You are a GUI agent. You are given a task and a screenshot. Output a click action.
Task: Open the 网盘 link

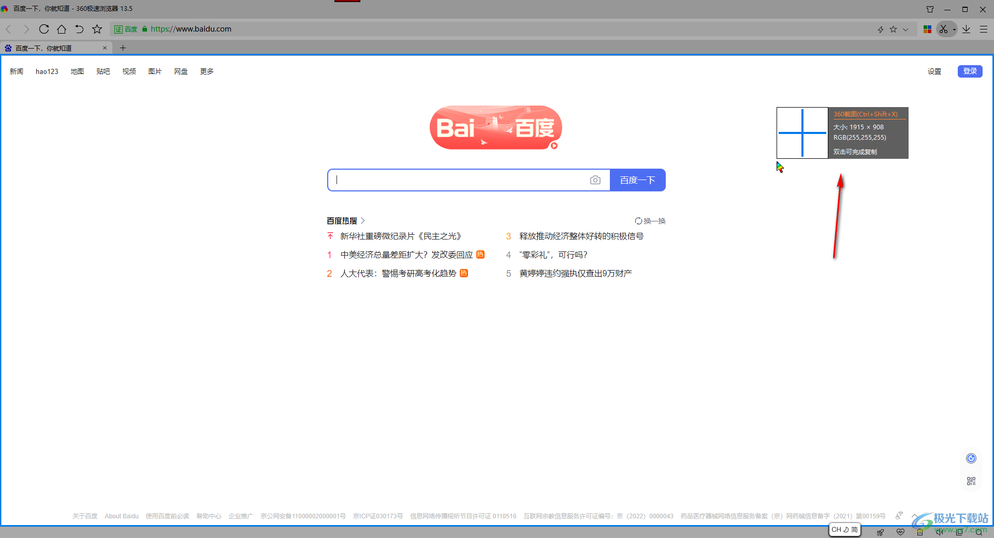tap(181, 71)
